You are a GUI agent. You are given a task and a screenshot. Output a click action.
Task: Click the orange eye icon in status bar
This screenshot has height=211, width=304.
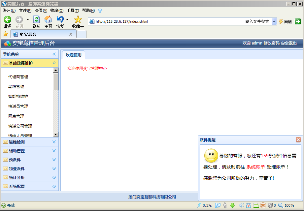263,205
